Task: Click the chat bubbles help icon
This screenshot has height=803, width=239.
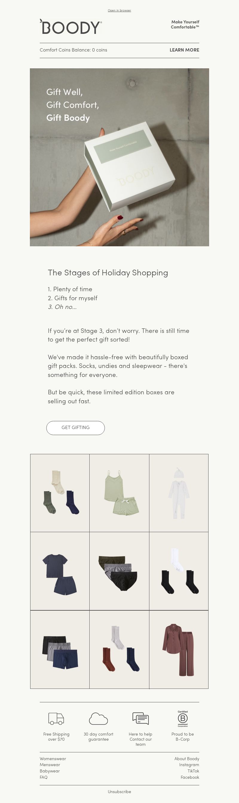Action: pyautogui.click(x=140, y=719)
